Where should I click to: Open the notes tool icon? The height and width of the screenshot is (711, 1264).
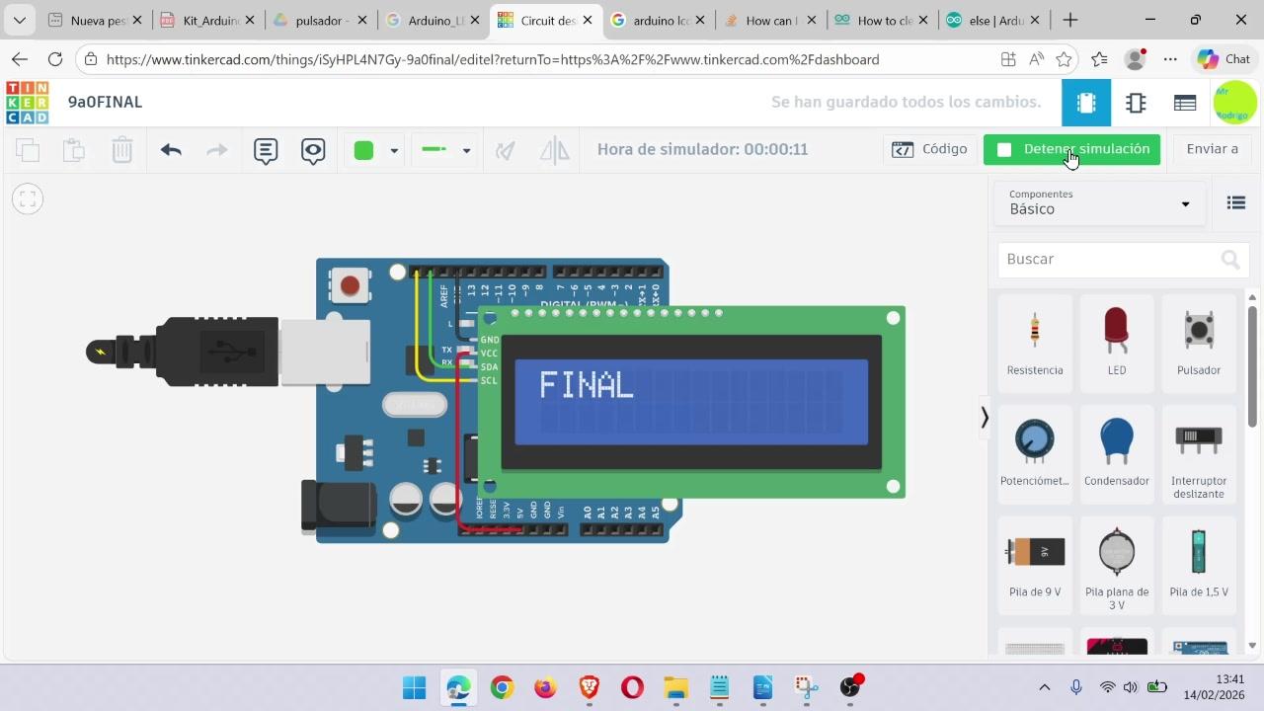pos(266,150)
